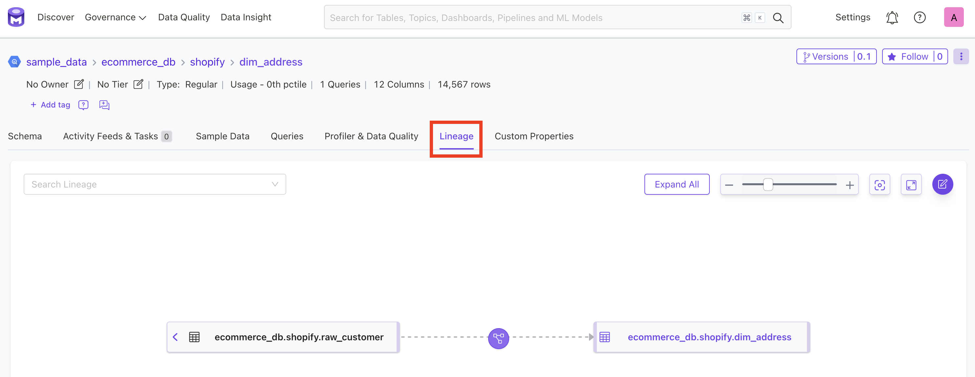This screenshot has height=377, width=975.
Task: Select the Lineage tab
Action: coord(456,136)
